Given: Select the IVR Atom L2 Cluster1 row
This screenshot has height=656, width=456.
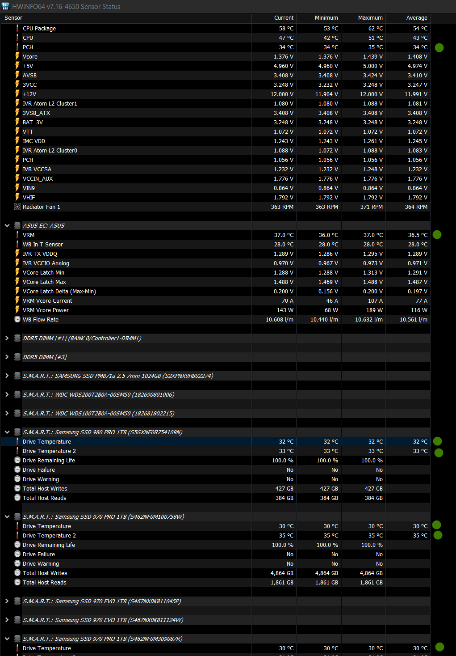Looking at the screenshot, I should click(215, 103).
